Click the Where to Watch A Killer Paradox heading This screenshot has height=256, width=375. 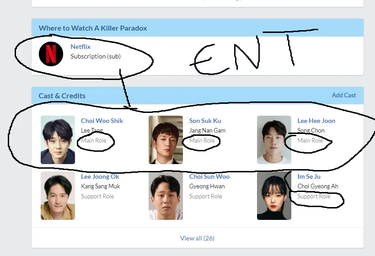93,28
